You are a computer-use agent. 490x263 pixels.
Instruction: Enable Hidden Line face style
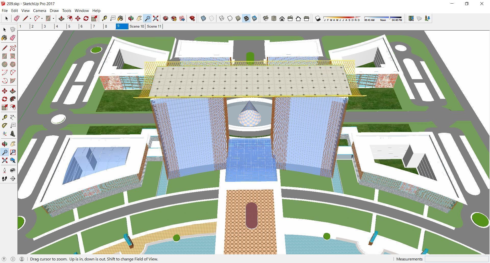(230, 18)
